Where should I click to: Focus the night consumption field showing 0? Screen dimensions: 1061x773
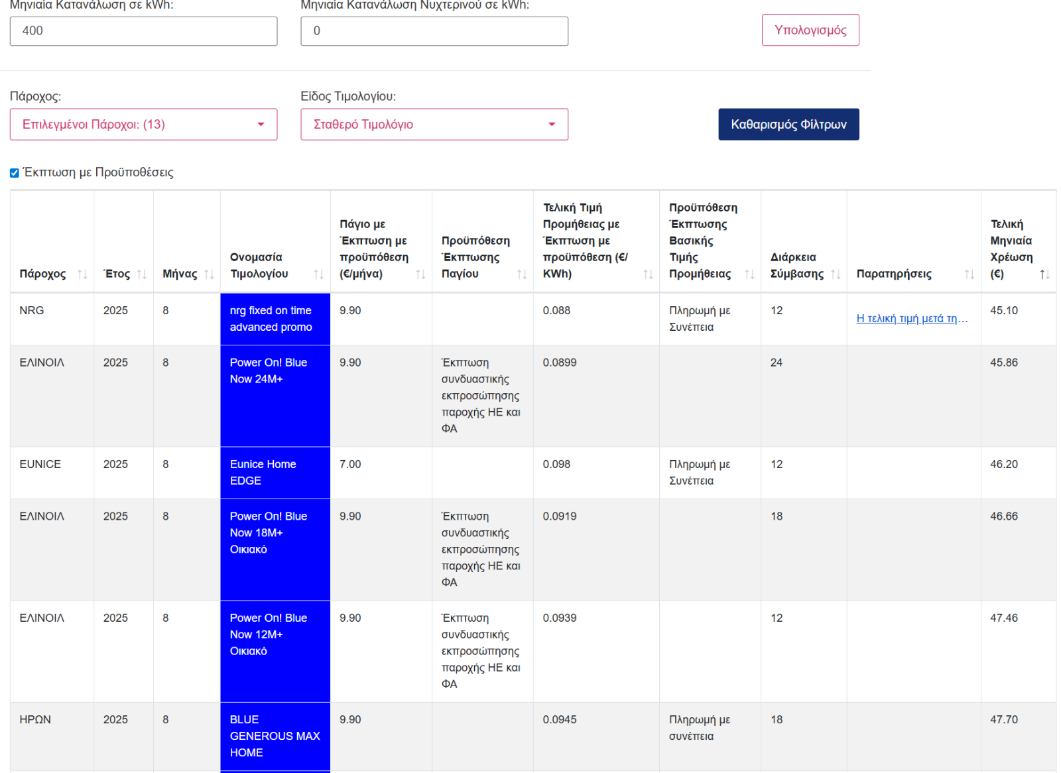pyautogui.click(x=434, y=31)
